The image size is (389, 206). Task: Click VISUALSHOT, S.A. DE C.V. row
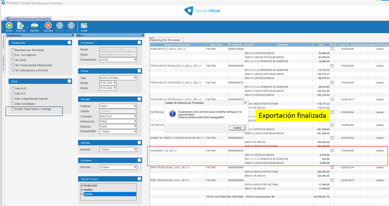point(164,150)
